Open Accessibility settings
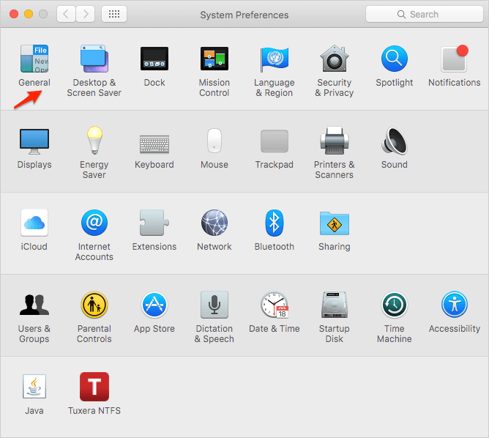The width and height of the screenshot is (489, 438). click(x=455, y=305)
